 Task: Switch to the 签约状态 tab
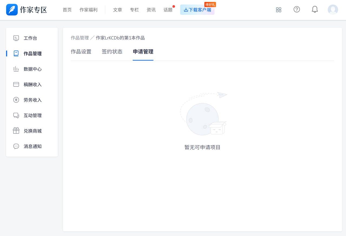click(x=112, y=52)
